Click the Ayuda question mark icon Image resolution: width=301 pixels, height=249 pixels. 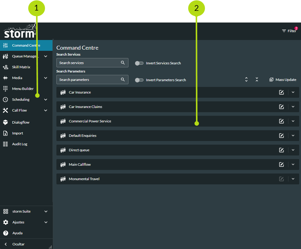point(6,233)
